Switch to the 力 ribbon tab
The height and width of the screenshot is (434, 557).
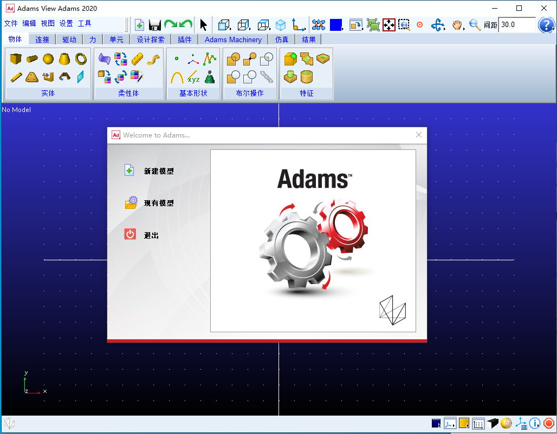pyautogui.click(x=93, y=40)
